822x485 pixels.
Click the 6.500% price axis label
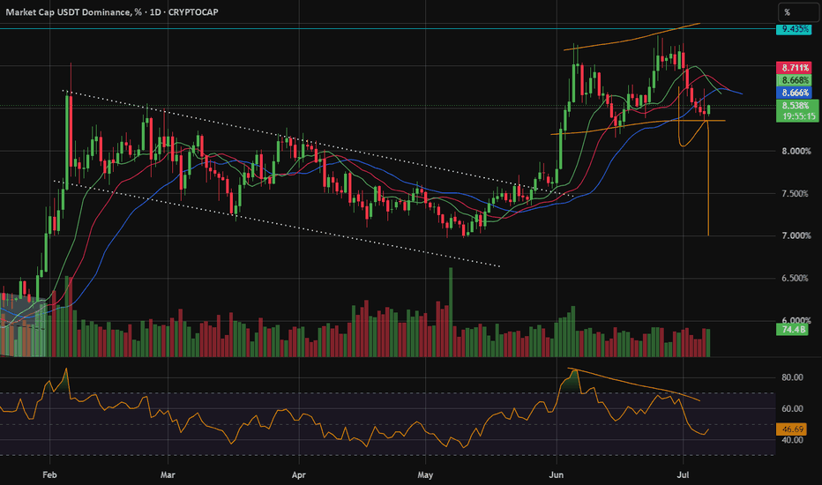796,278
